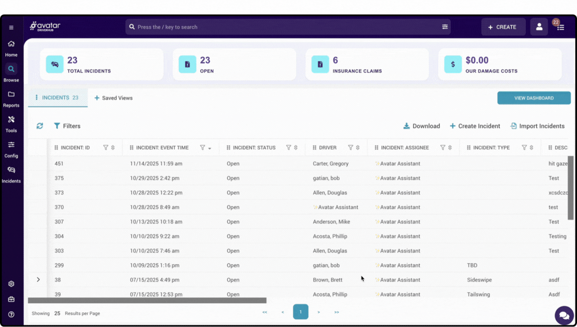Open the Saved Views tab
This screenshot has width=577, height=327.
113,98
